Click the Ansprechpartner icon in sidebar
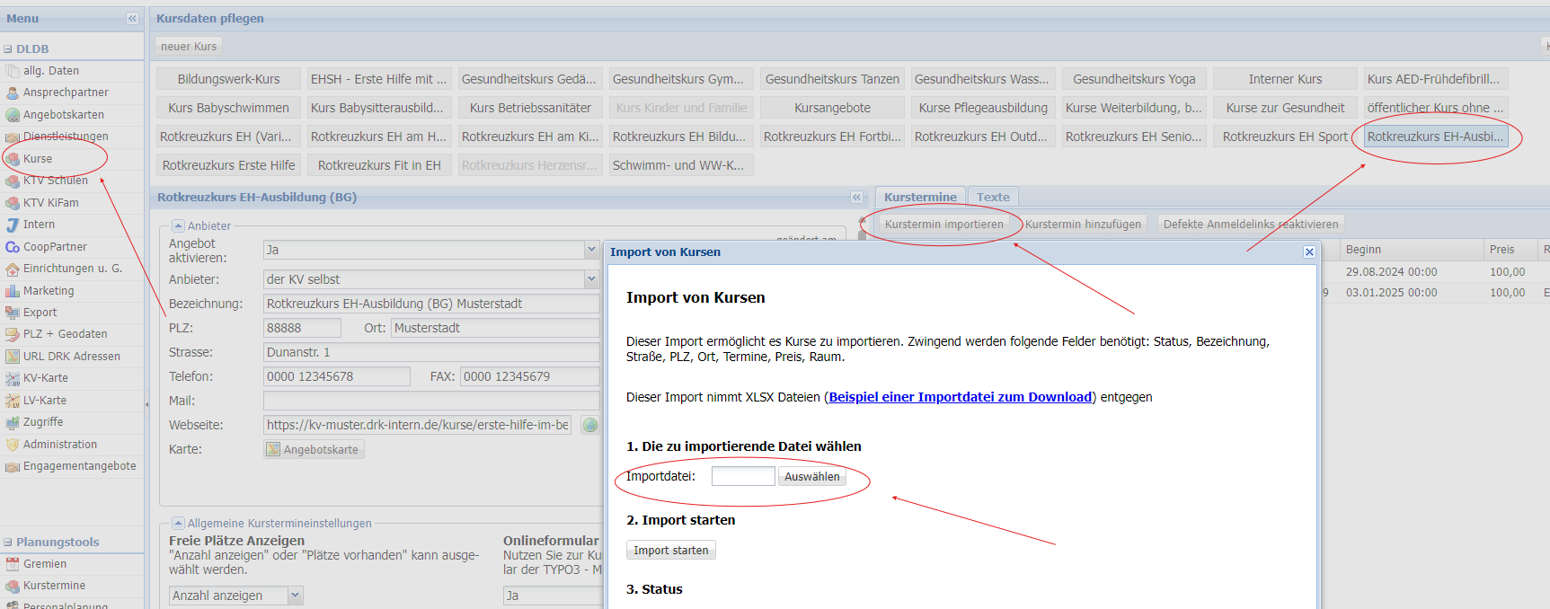Image resolution: width=1550 pixels, height=609 pixels. (x=12, y=93)
